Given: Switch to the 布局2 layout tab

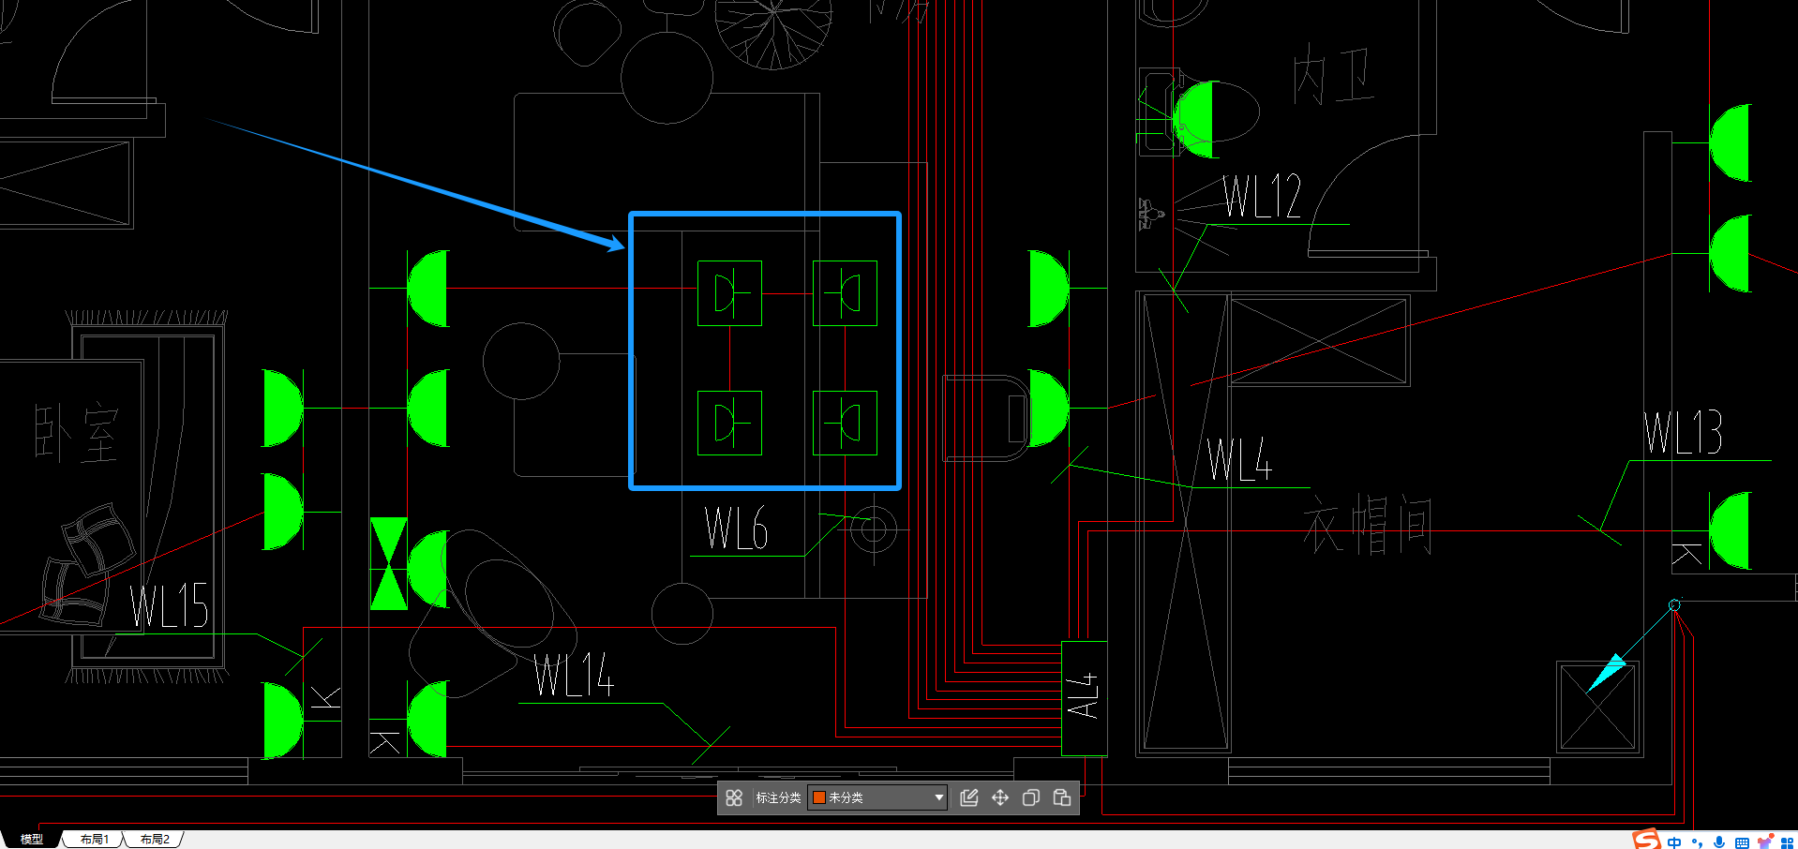Looking at the screenshot, I should [x=155, y=840].
